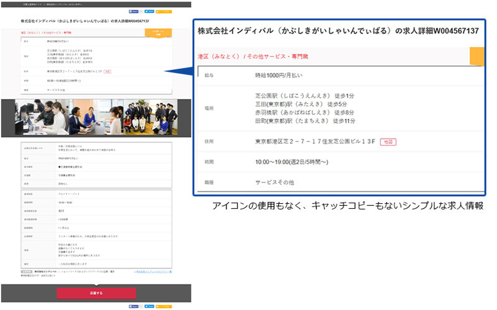497x310 pixels.
Task: Click the 職種 row label in the enlarged panel
Action: point(209,182)
